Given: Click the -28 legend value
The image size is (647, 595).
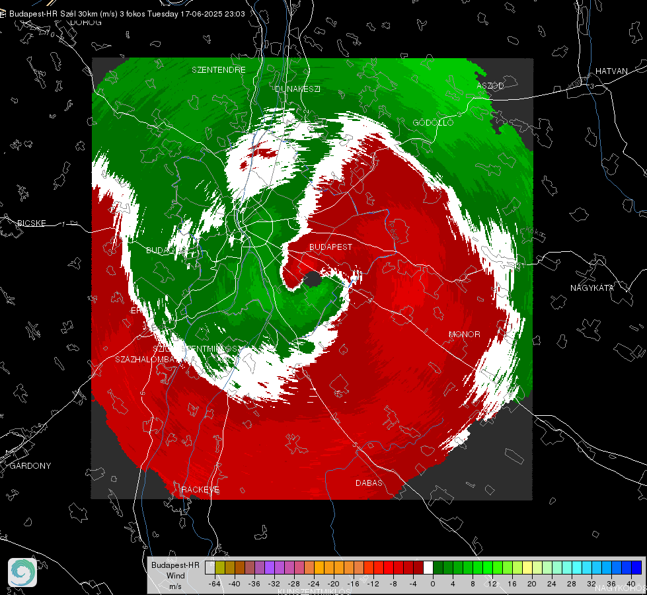Looking at the screenshot, I should point(294,584).
